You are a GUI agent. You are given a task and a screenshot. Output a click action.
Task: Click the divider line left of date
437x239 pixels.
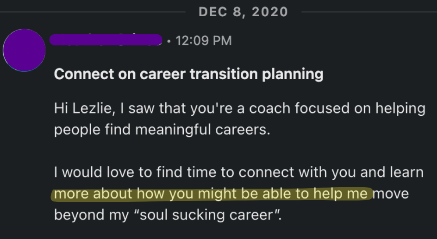click(x=93, y=12)
